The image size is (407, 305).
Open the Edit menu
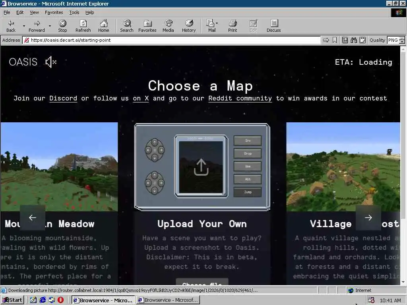tap(20, 12)
